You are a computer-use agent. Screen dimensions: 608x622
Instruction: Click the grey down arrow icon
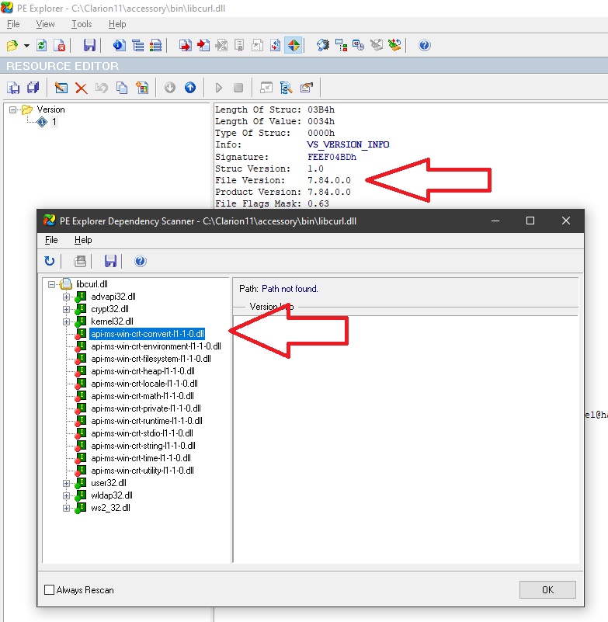tap(170, 88)
